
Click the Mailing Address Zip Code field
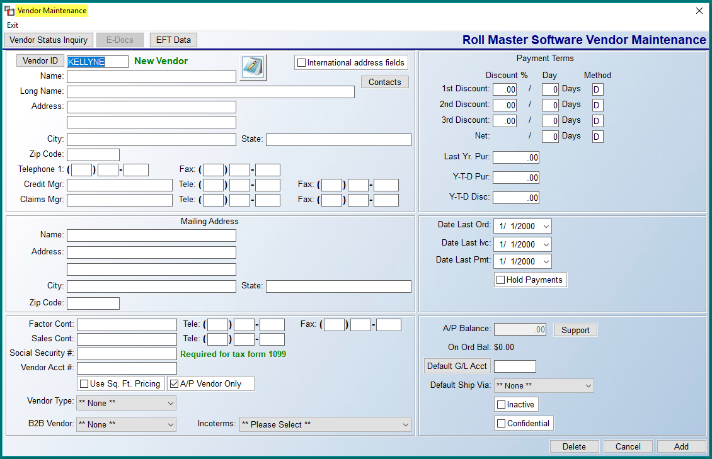click(x=93, y=303)
